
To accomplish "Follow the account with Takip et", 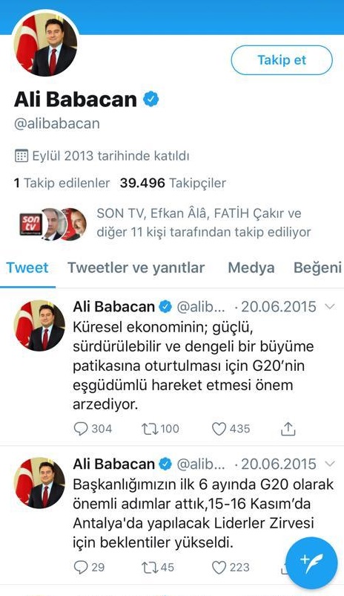I will 282,60.
